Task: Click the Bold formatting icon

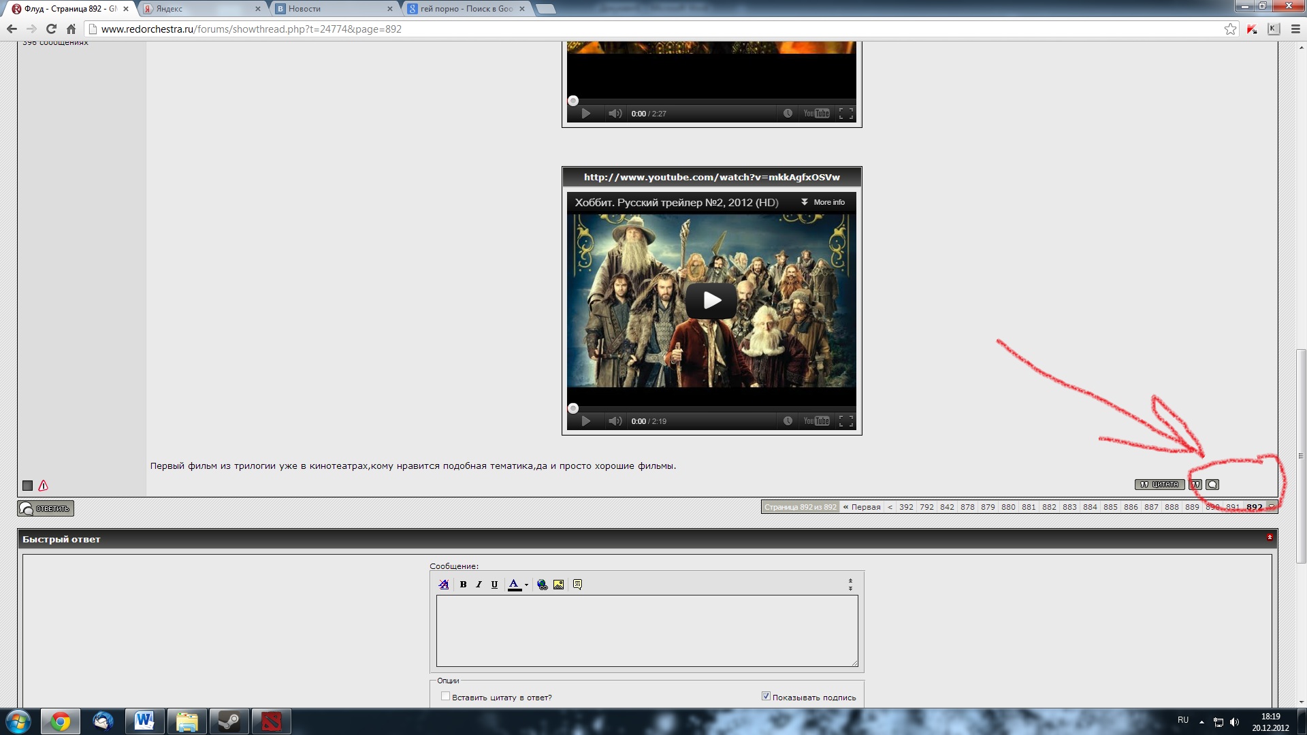Action: (463, 584)
